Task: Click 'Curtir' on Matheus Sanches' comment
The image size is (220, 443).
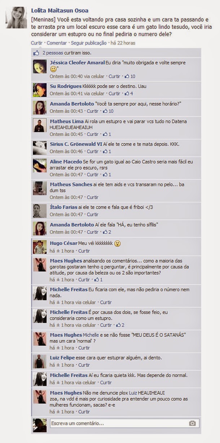Action: pyautogui.click(x=93, y=197)
